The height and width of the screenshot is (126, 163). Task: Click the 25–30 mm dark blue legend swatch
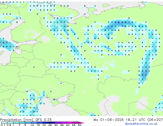pyautogui.click(x=52, y=123)
